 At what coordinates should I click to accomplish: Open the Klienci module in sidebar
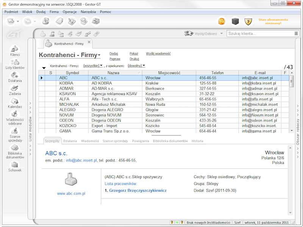15,50
